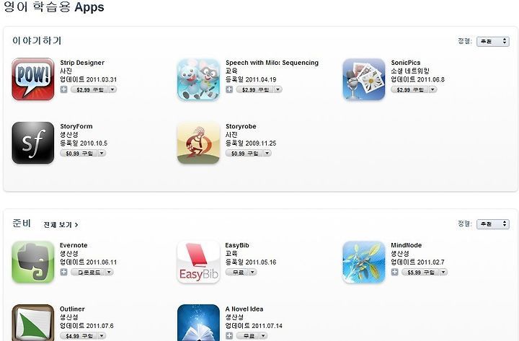Open the Evernote elephant icon
Viewport: 519px width, 341px height.
(32, 262)
